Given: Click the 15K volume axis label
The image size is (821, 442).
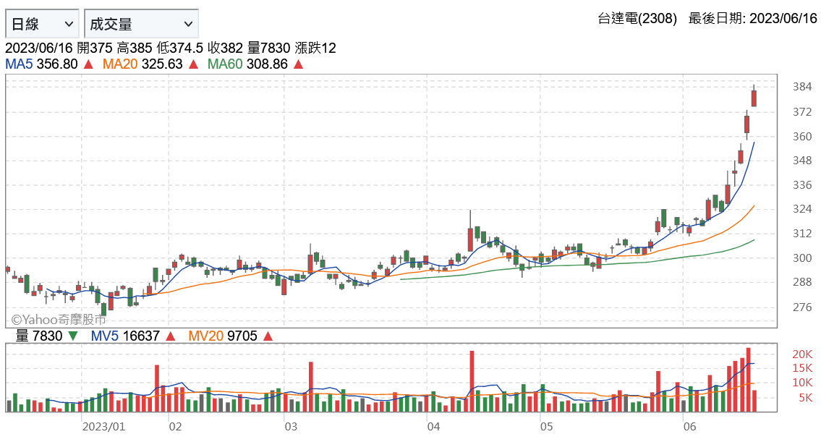Looking at the screenshot, I should pyautogui.click(x=802, y=368).
